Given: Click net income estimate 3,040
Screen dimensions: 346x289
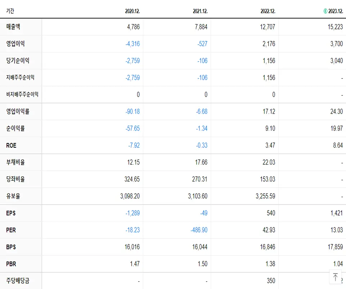Looking at the screenshot, I should coord(337,61).
